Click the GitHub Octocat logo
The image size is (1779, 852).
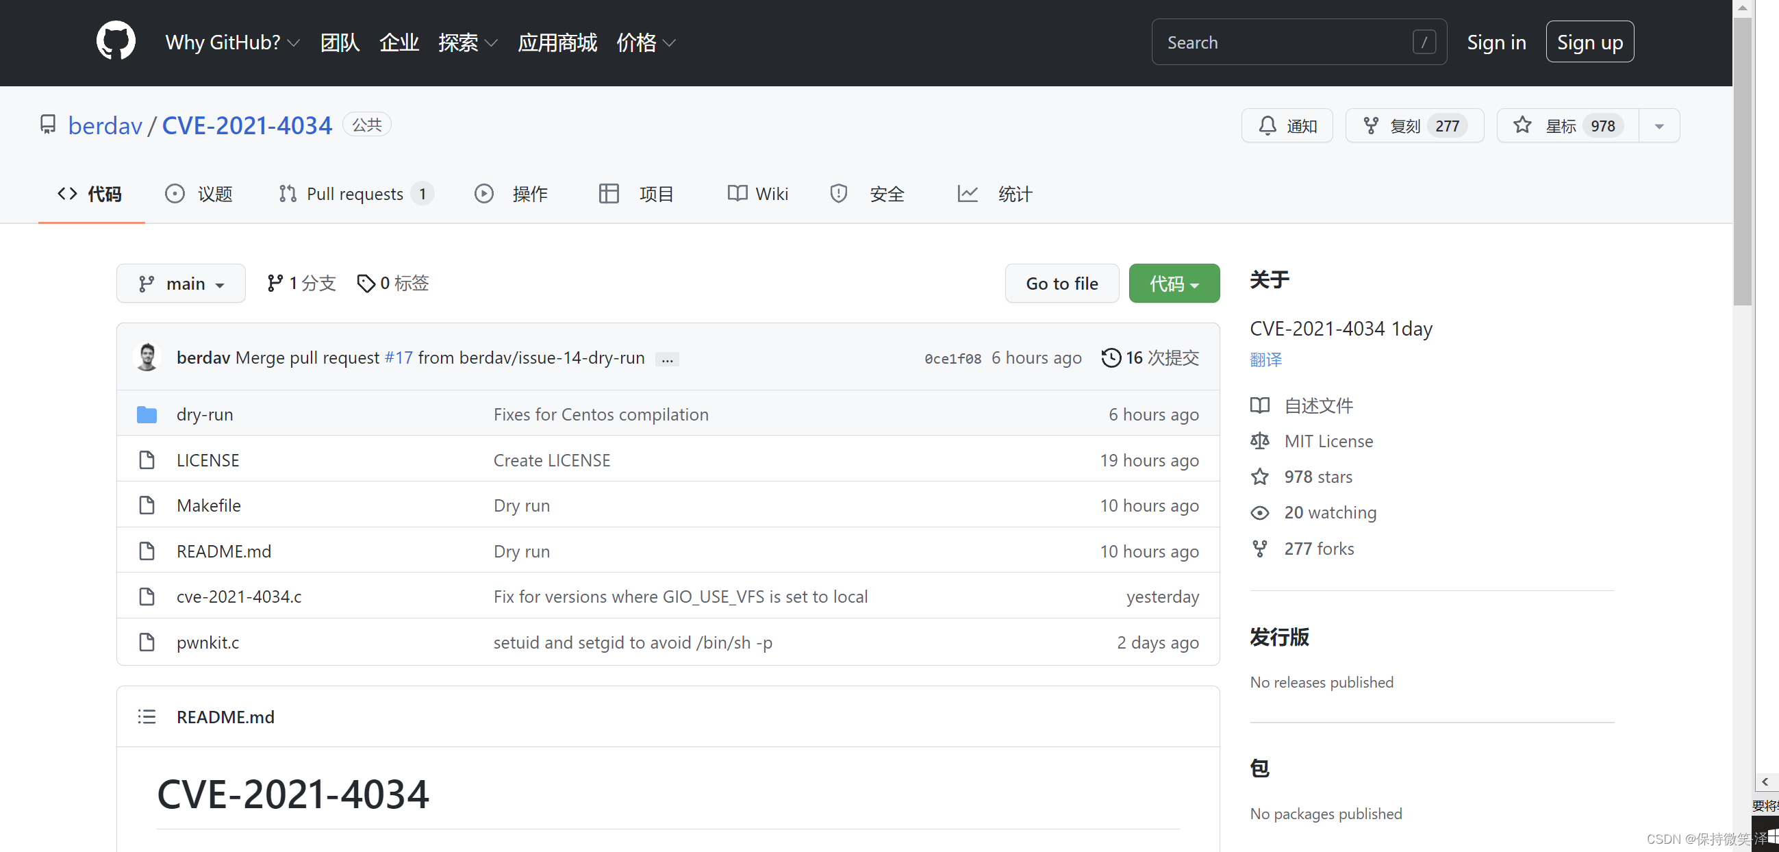point(115,41)
